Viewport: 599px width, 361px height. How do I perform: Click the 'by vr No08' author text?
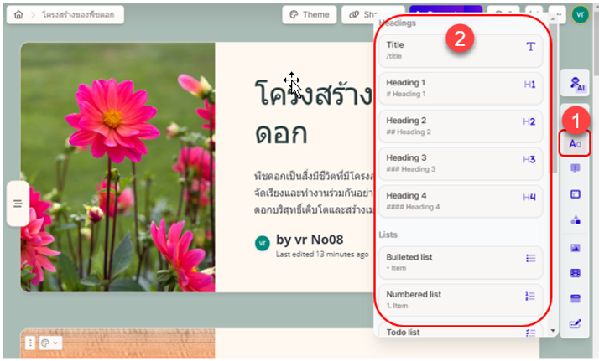[310, 240]
